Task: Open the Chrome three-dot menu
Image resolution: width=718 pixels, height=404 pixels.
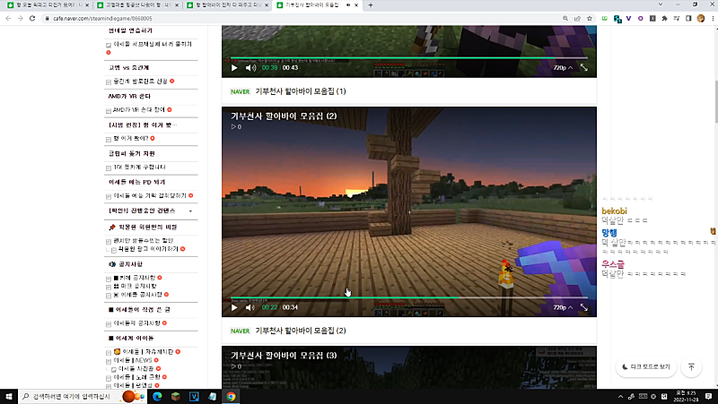Action: pos(713,18)
